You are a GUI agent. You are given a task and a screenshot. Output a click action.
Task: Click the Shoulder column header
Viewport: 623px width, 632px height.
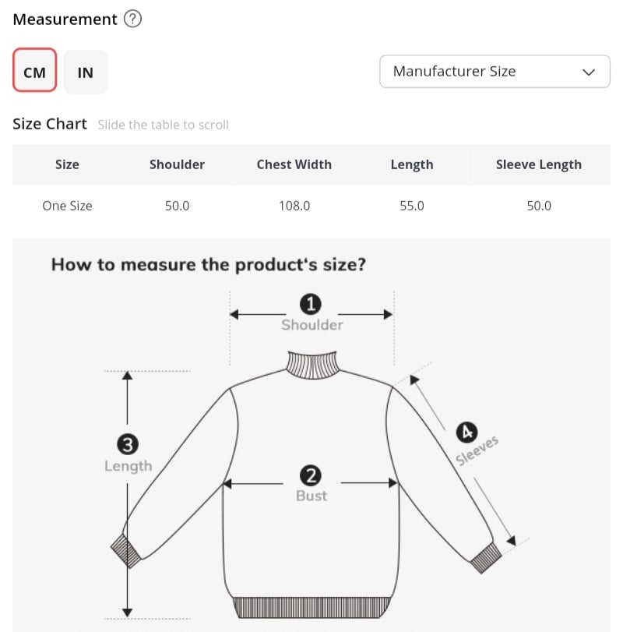(177, 164)
